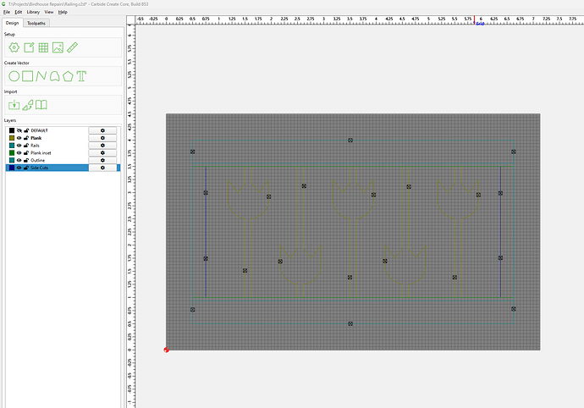This screenshot has width=584, height=408.
Task: Open Job Setup gear icon
Action: pyautogui.click(x=14, y=47)
